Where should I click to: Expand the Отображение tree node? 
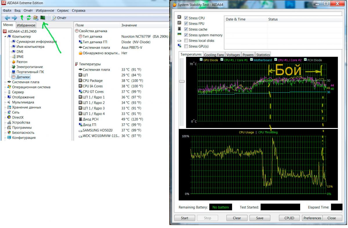coord(5,97)
